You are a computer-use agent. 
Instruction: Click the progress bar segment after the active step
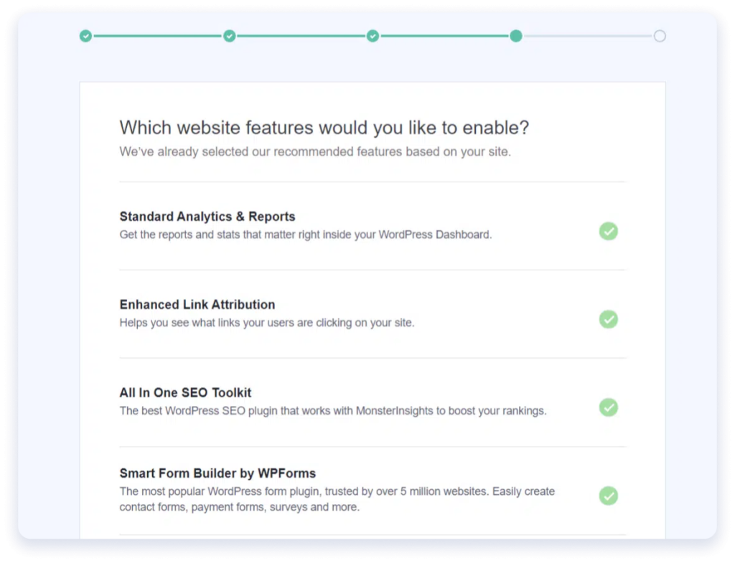587,35
